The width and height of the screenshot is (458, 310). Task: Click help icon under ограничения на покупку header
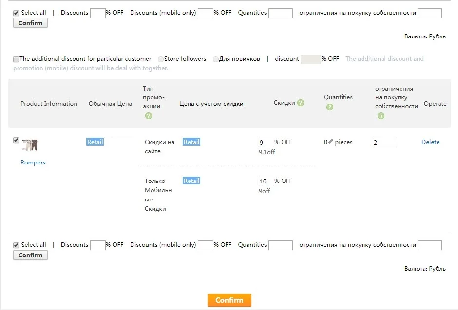click(381, 116)
